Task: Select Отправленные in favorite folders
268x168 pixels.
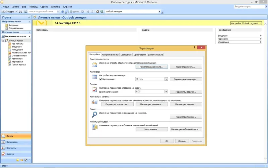Action: tap(16, 28)
